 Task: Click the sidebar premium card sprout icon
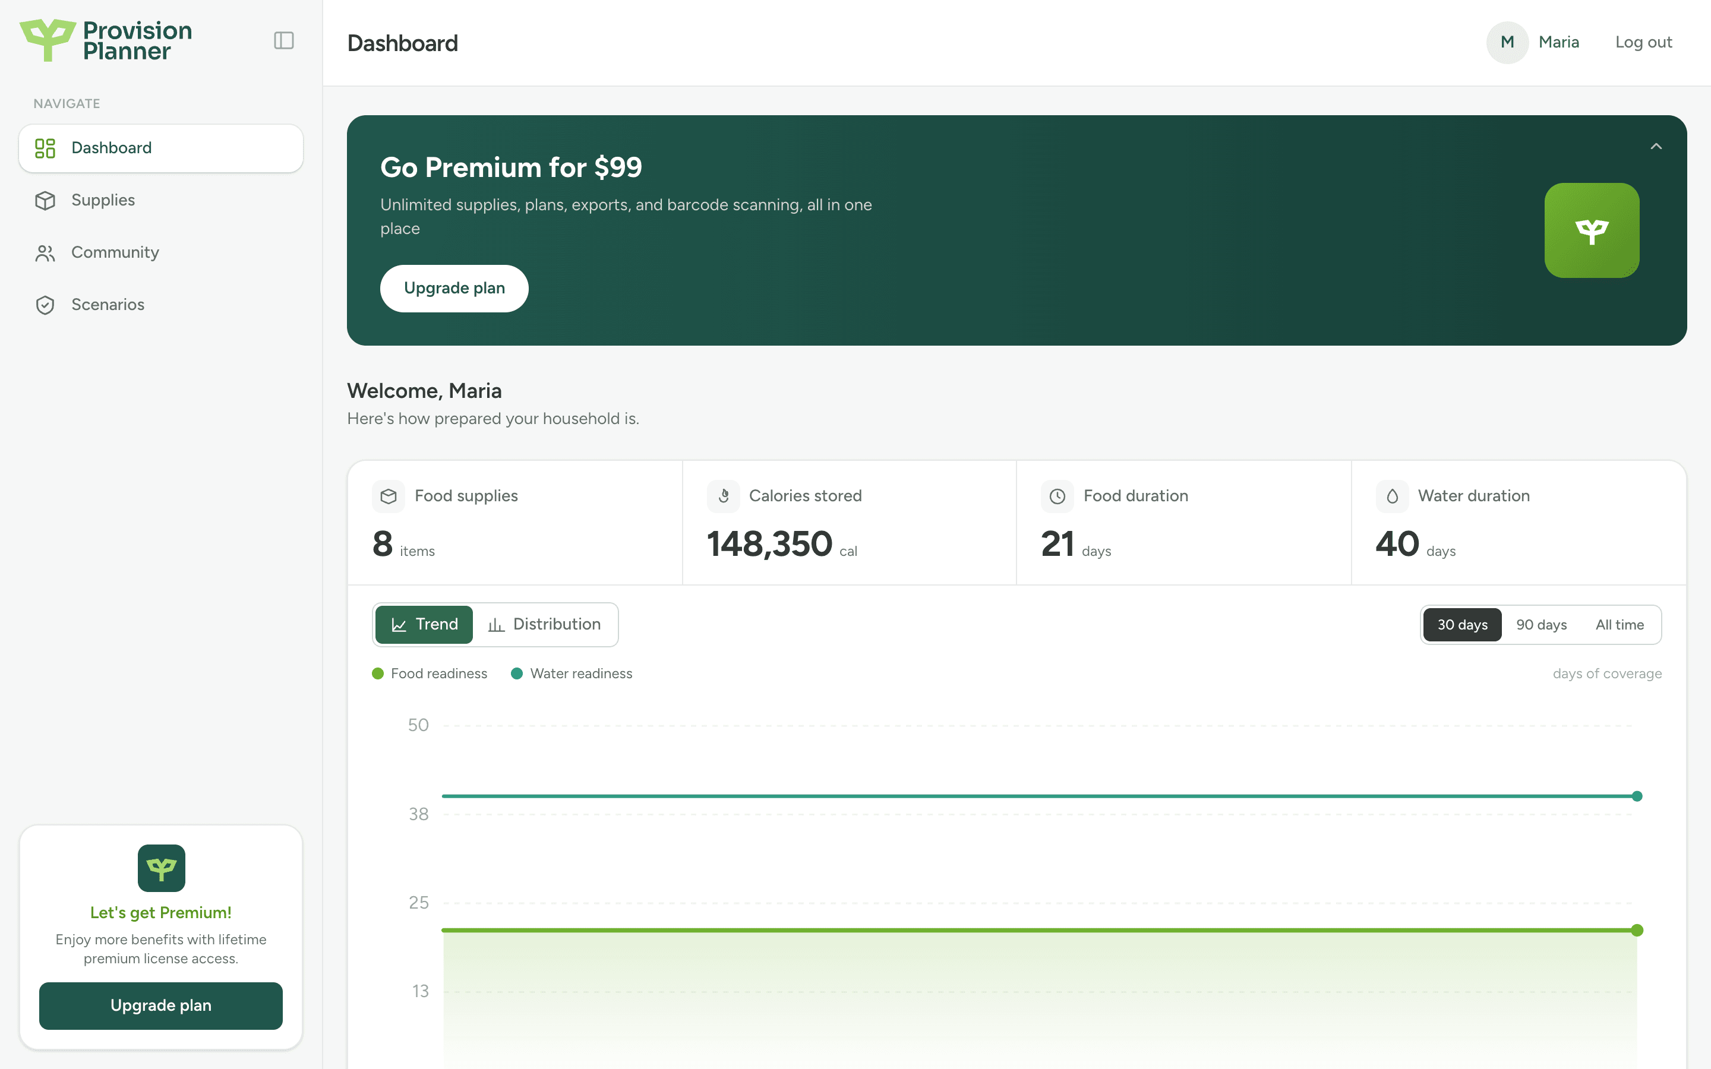[161, 868]
